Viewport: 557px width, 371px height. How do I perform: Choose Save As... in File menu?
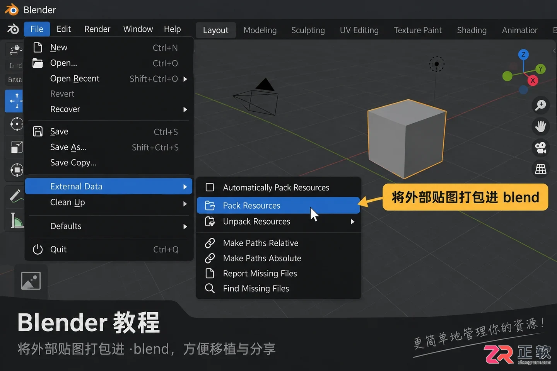click(109, 147)
